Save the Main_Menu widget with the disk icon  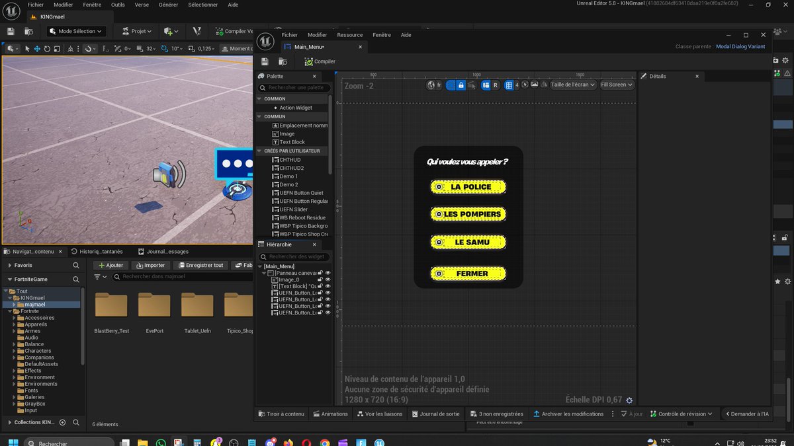pyautogui.click(x=264, y=61)
